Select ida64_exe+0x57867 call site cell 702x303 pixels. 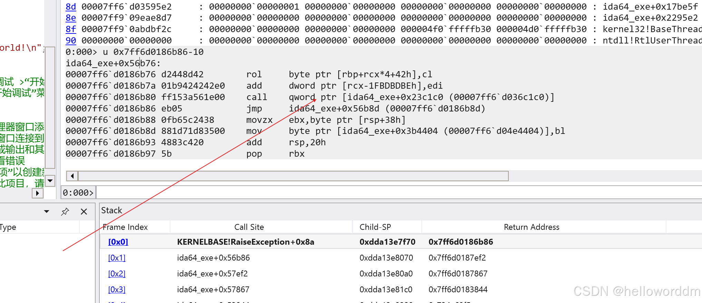(213, 290)
